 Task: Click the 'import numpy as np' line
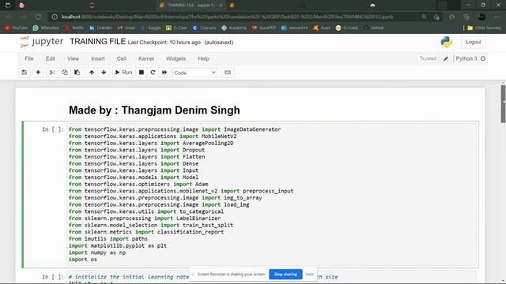click(97, 252)
